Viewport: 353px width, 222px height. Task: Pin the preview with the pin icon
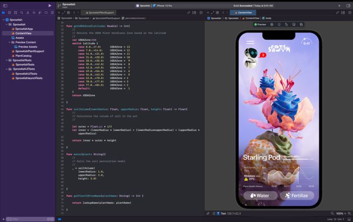(208, 214)
